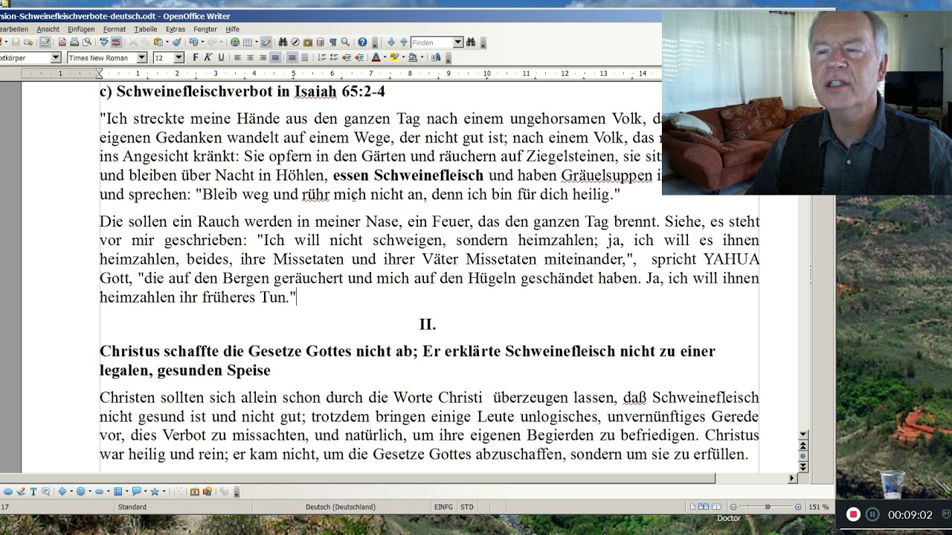Click into the Finden search field
The width and height of the screenshot is (952, 535).
click(431, 42)
